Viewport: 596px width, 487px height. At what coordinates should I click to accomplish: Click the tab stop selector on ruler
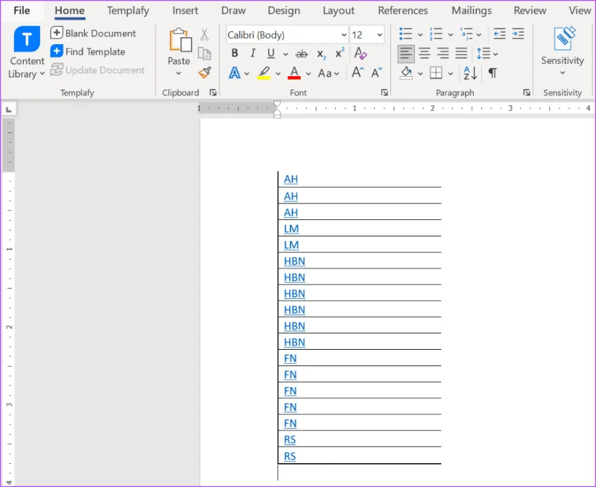coord(9,110)
